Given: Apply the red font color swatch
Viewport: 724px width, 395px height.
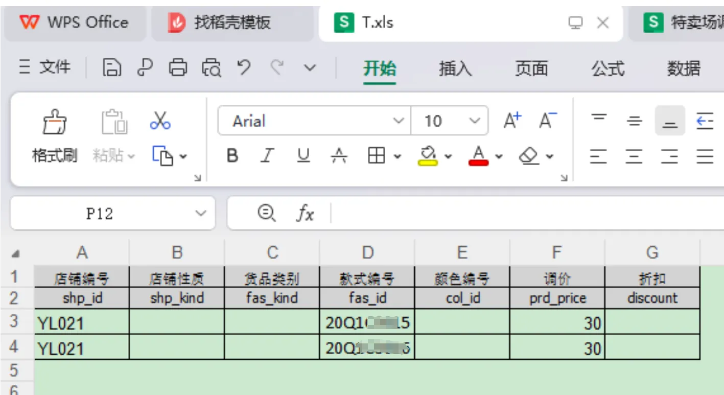Looking at the screenshot, I should tap(478, 155).
